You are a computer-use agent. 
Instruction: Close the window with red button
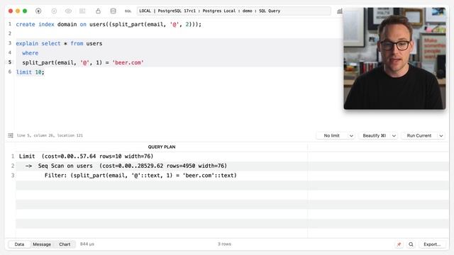click(11, 11)
